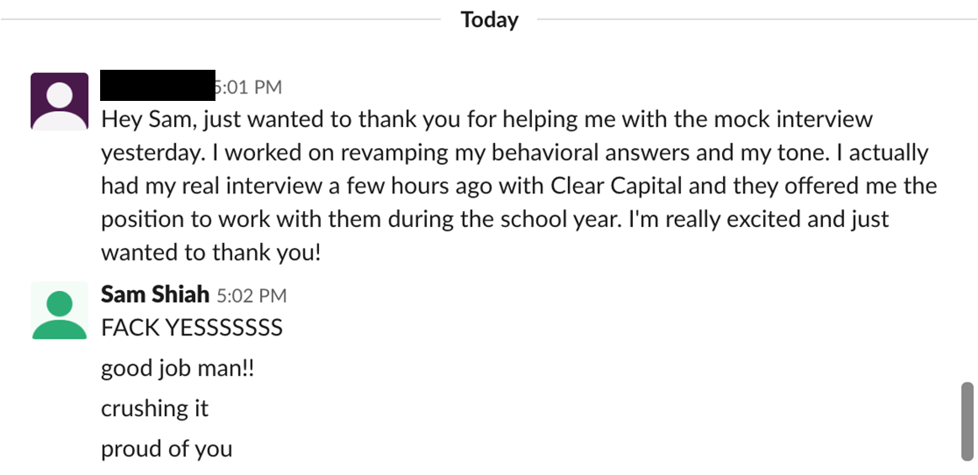
Task: Select the "FACK YESSSSSSS" message
Action: coord(192,327)
